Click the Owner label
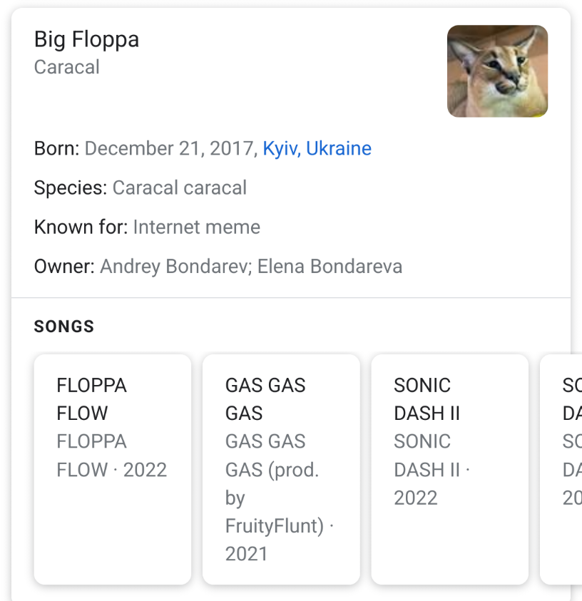This screenshot has height=601, width=582. pos(64,267)
